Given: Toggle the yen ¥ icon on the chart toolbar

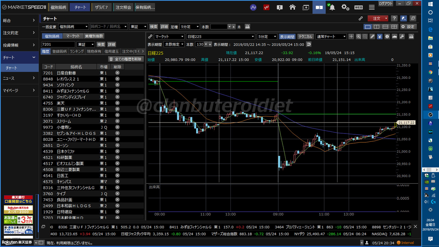Looking at the screenshot, I should coord(380,37).
